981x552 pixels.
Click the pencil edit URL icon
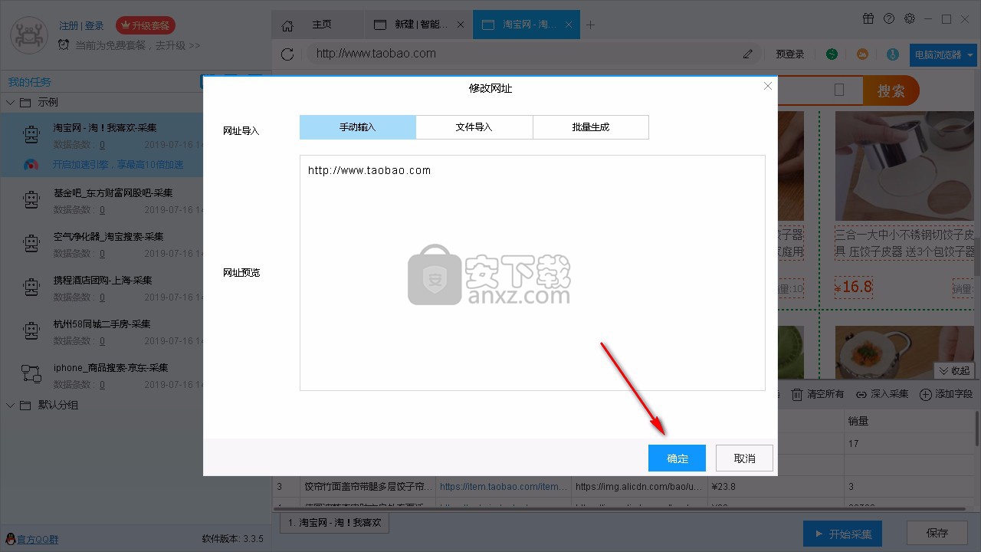(x=748, y=54)
